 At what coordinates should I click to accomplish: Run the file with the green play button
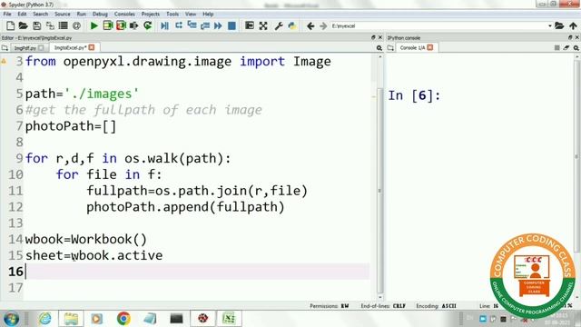coord(94,25)
